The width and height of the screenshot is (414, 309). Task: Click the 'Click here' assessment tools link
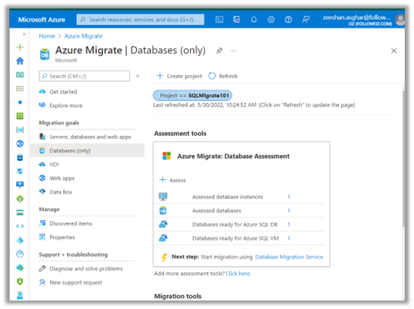[238, 274]
